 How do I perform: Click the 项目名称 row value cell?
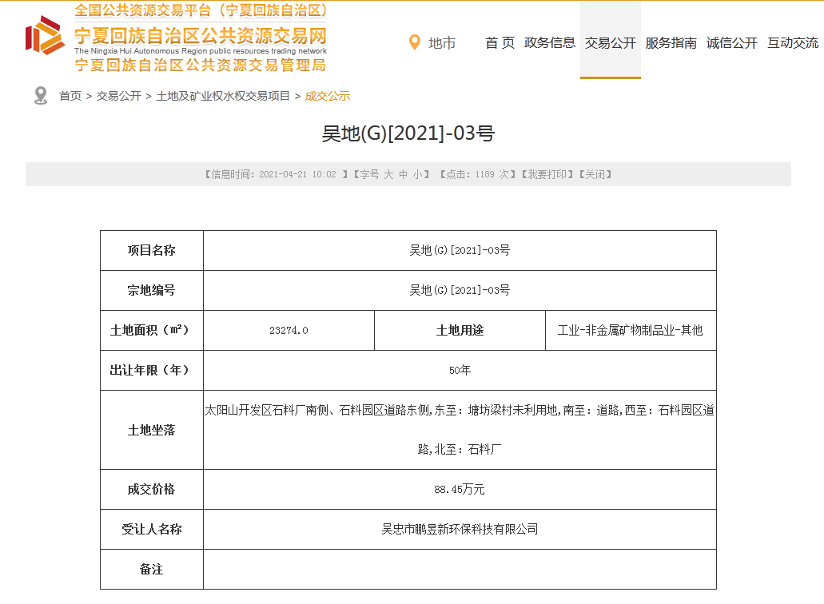pyautogui.click(x=460, y=251)
